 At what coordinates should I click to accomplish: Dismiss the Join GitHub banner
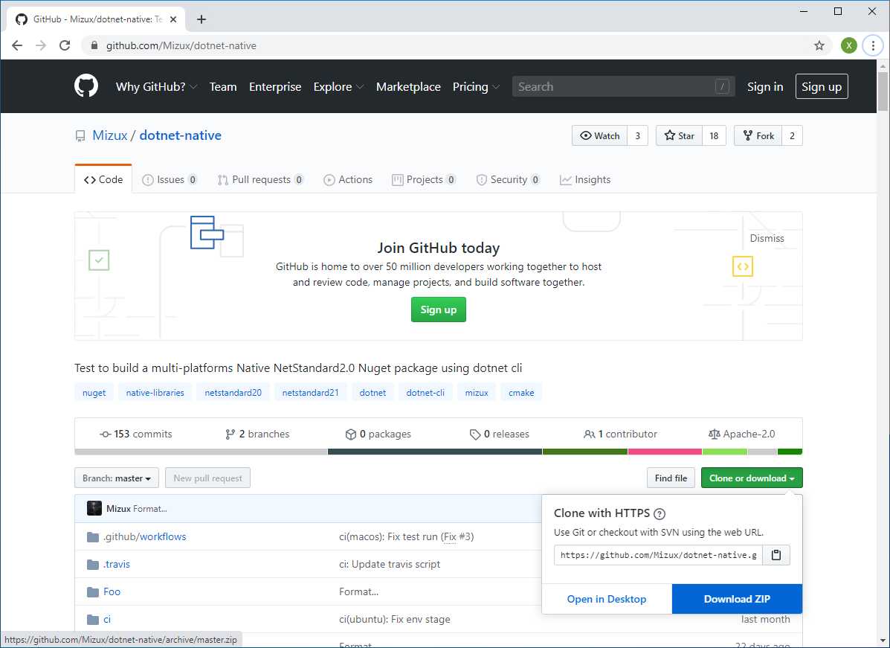click(767, 238)
